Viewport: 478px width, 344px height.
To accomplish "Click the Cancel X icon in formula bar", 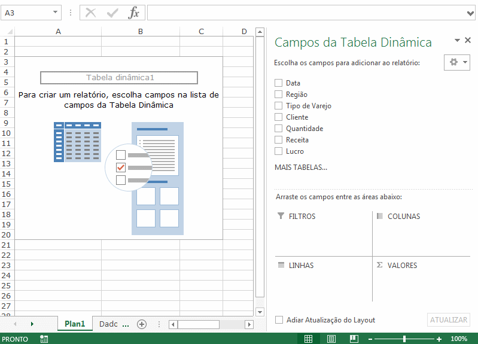I will coord(90,13).
